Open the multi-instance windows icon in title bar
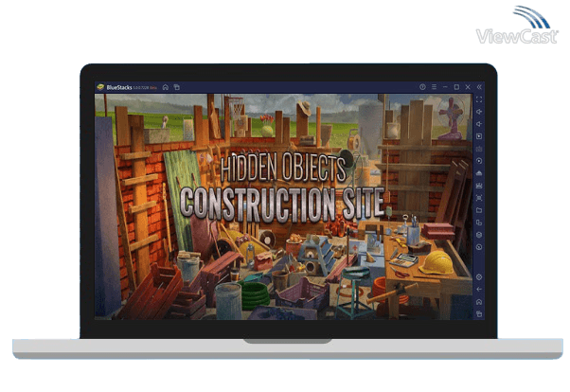 click(x=177, y=87)
